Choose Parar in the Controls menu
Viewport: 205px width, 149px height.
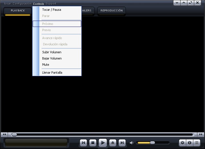click(57, 16)
